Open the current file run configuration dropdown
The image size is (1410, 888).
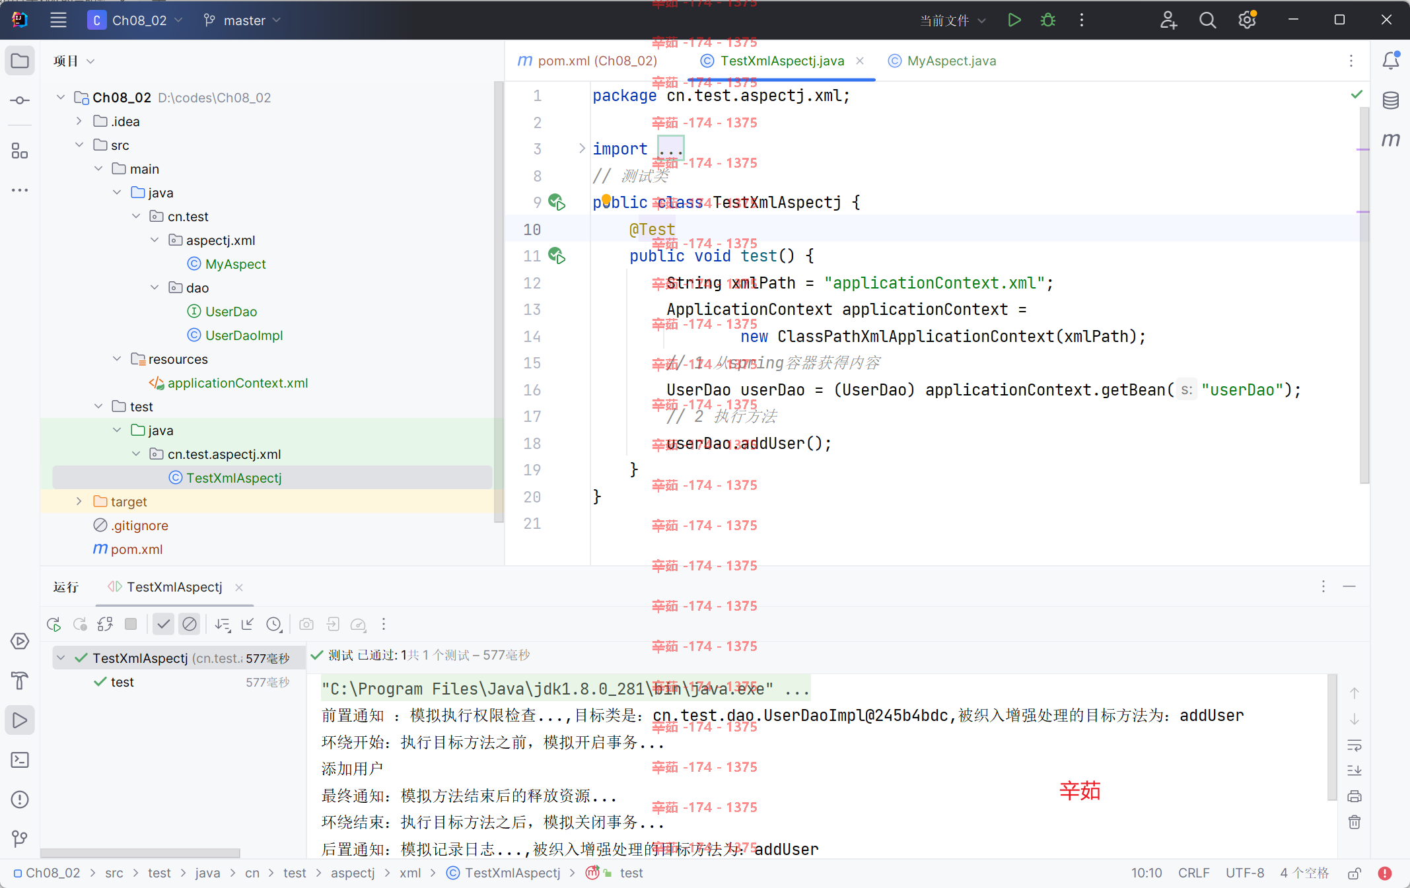(953, 20)
